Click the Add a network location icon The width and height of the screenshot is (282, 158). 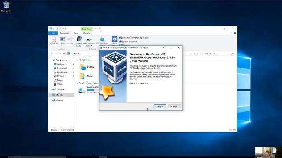[x=102, y=41]
